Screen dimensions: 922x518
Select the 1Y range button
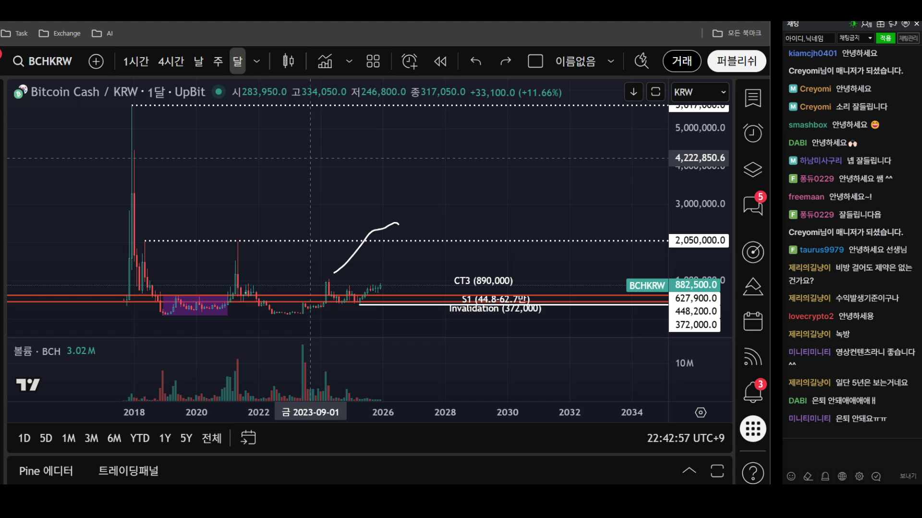165,438
